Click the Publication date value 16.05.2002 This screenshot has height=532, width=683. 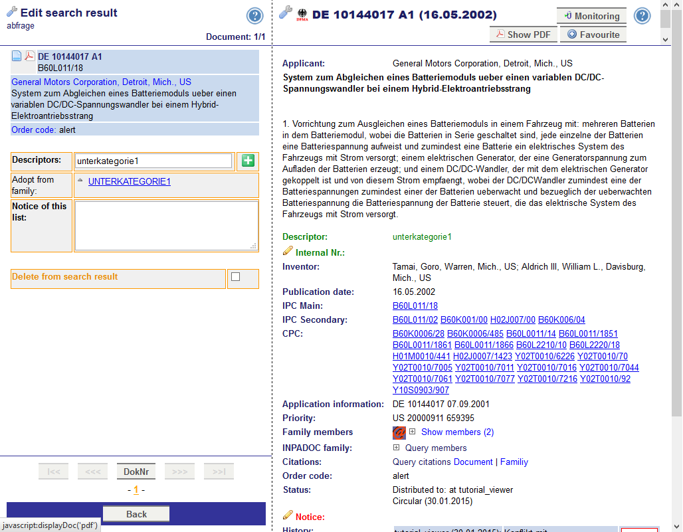[414, 292]
